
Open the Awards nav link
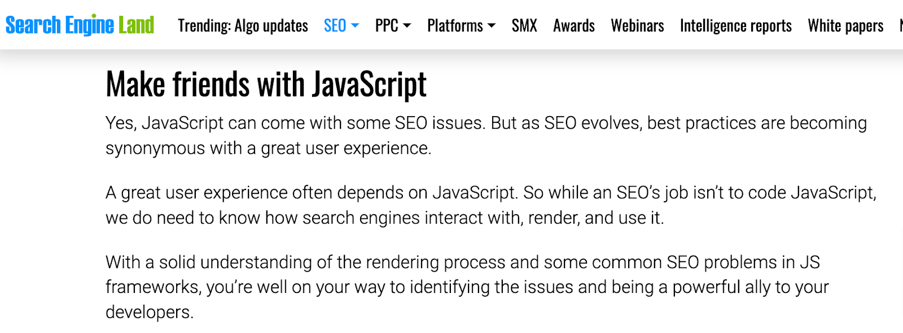pyautogui.click(x=574, y=26)
